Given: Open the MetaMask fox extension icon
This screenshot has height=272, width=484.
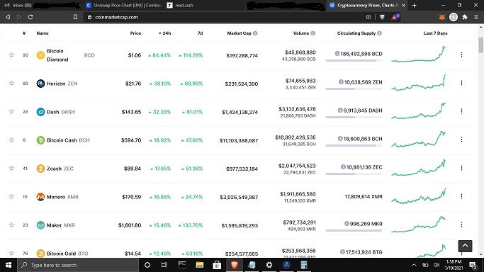Looking at the screenshot, I should coord(442,17).
